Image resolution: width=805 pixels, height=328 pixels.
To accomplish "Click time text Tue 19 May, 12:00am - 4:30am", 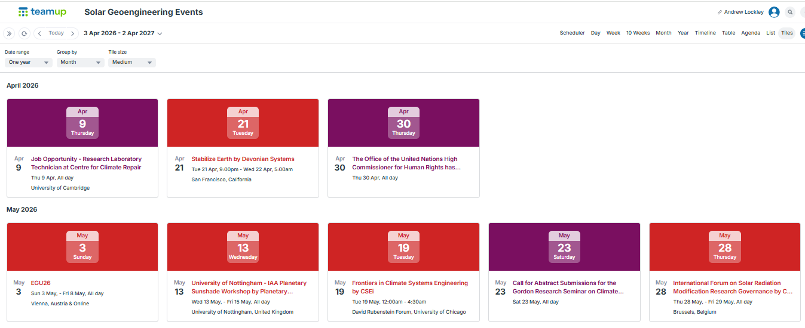I will click(x=389, y=302).
